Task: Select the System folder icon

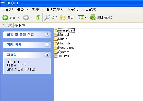Action: coord(56,52)
